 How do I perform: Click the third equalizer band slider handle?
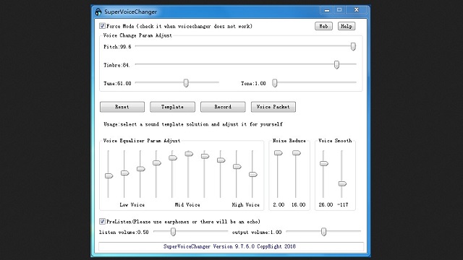tap(141, 169)
